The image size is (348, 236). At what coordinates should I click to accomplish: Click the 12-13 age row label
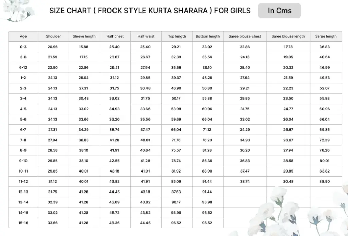23,192
